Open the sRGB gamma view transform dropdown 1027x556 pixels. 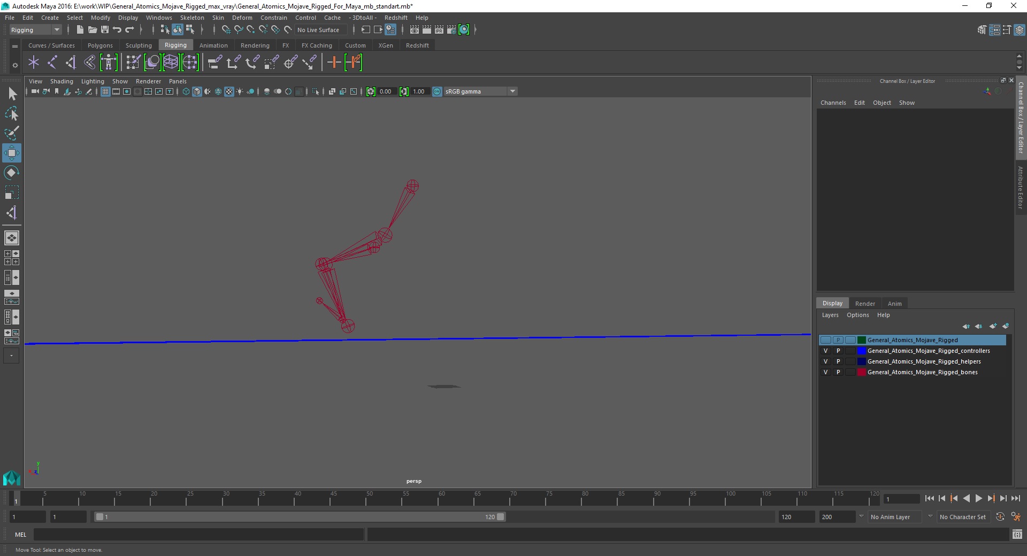480,91
